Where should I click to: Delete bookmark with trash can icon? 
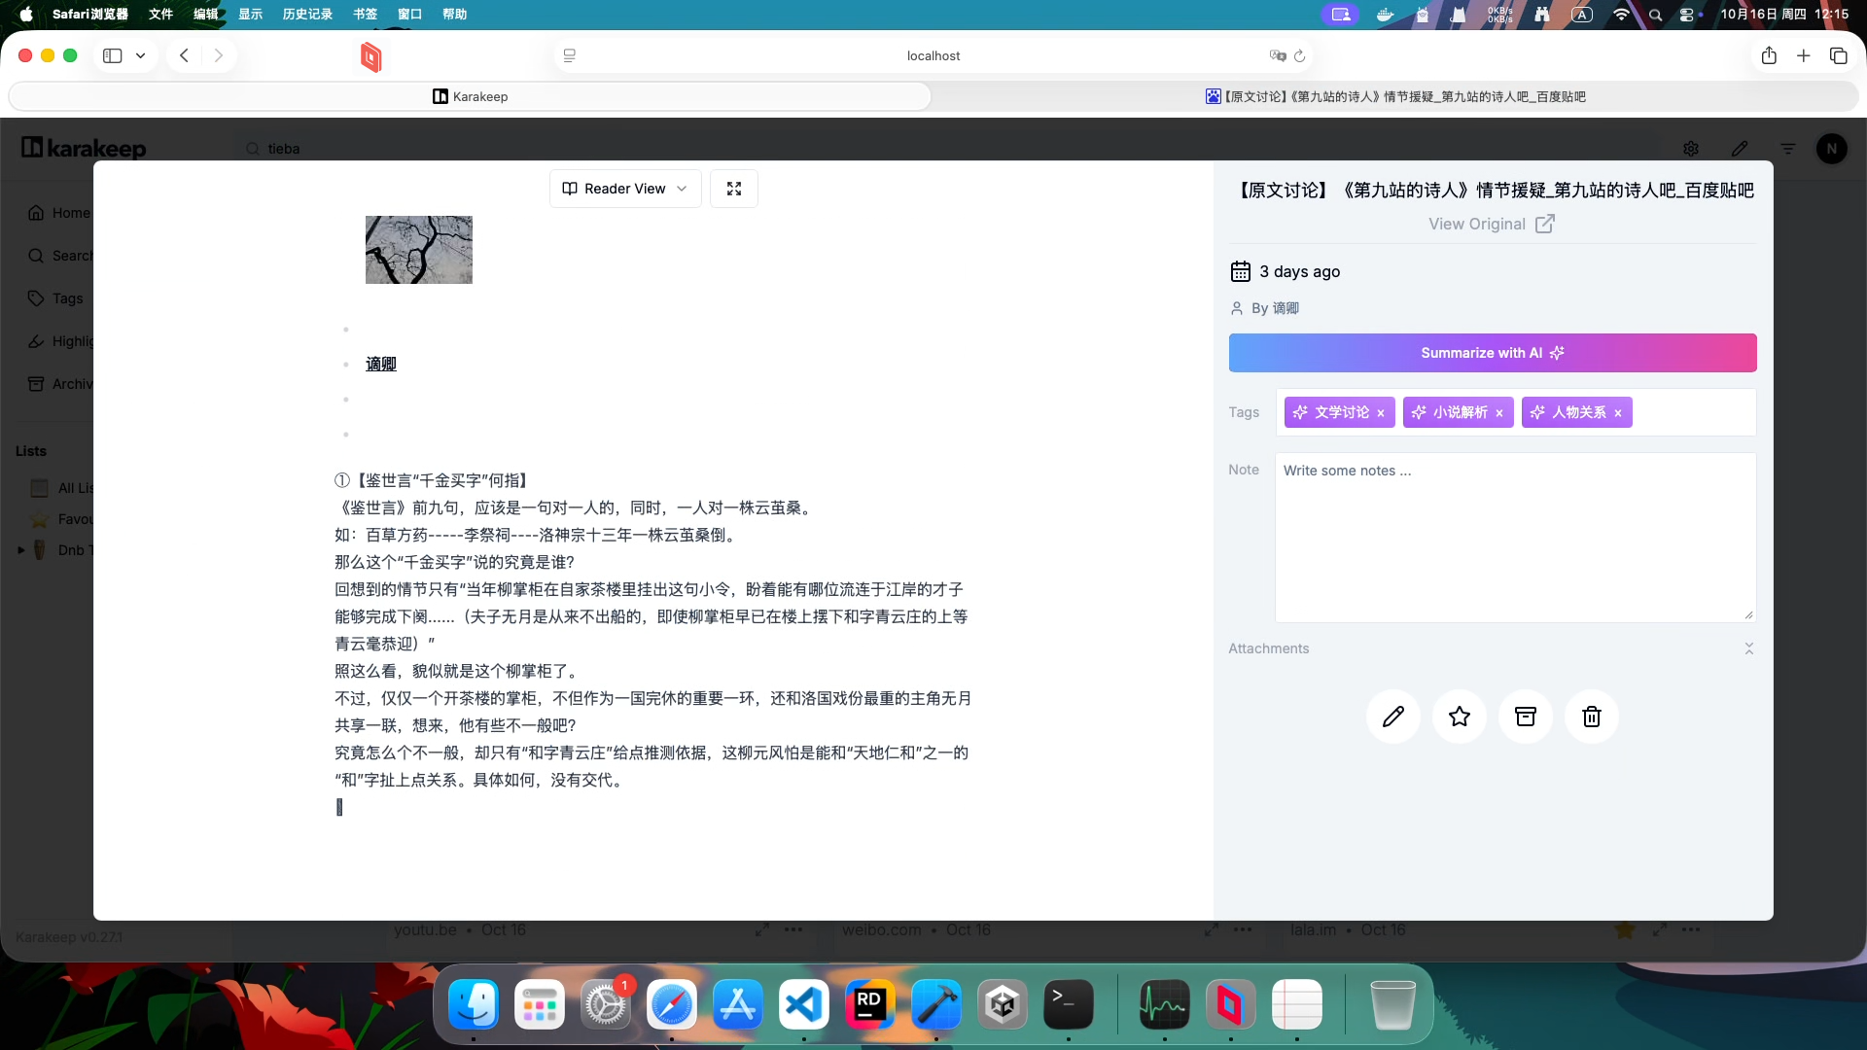(x=1591, y=717)
